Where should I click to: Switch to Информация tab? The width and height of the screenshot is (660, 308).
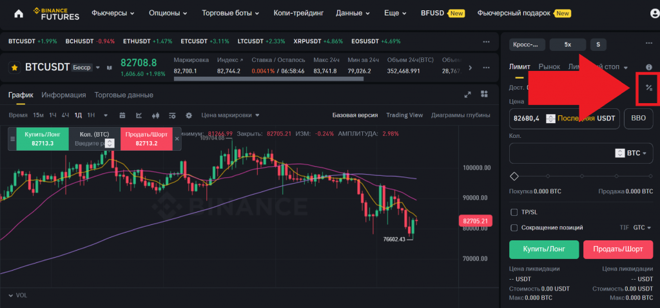click(x=64, y=95)
